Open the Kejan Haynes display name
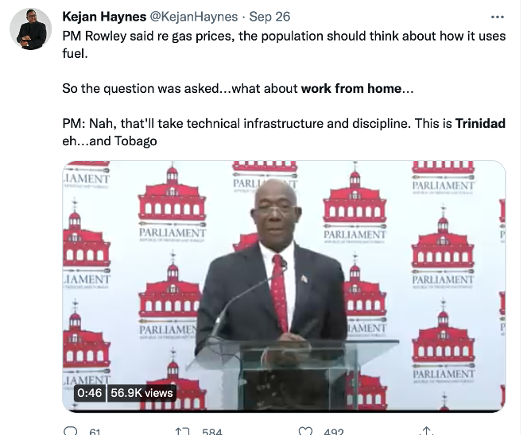This screenshot has width=531, height=435. pos(104,17)
